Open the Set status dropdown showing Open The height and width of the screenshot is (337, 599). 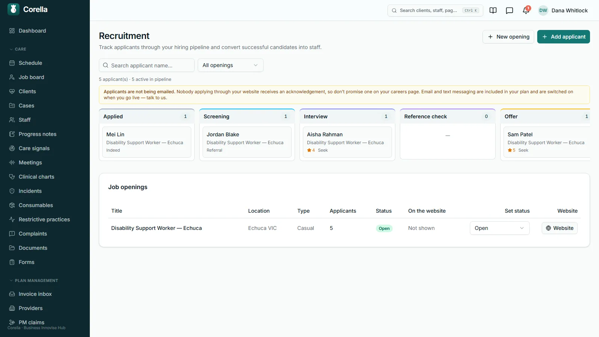point(499,228)
